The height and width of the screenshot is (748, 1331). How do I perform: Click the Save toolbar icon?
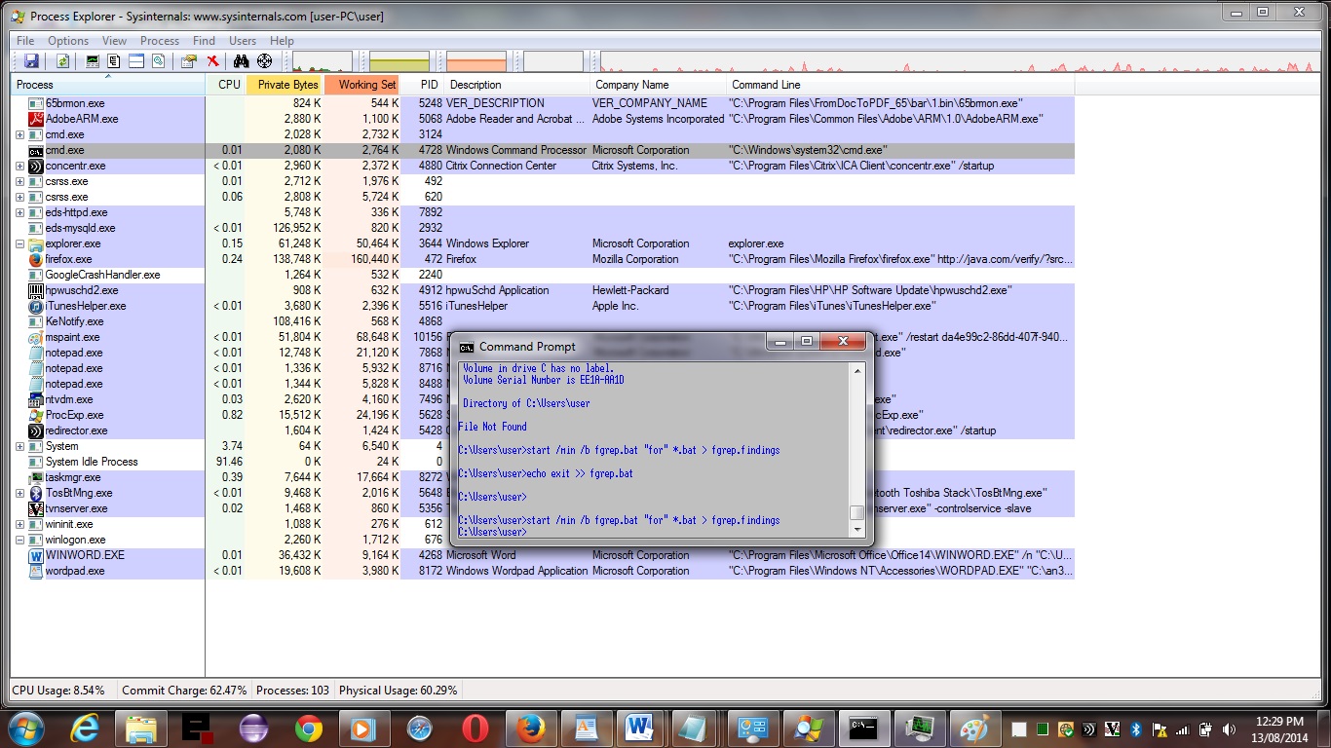(x=31, y=61)
